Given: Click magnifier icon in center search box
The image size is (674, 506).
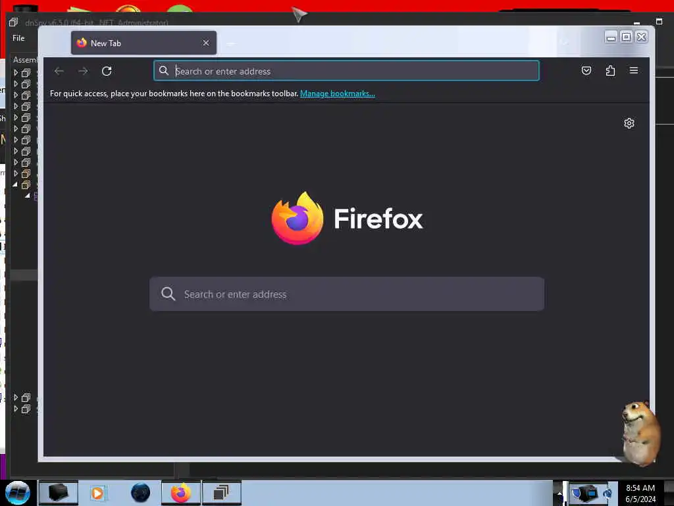Looking at the screenshot, I should pos(168,294).
